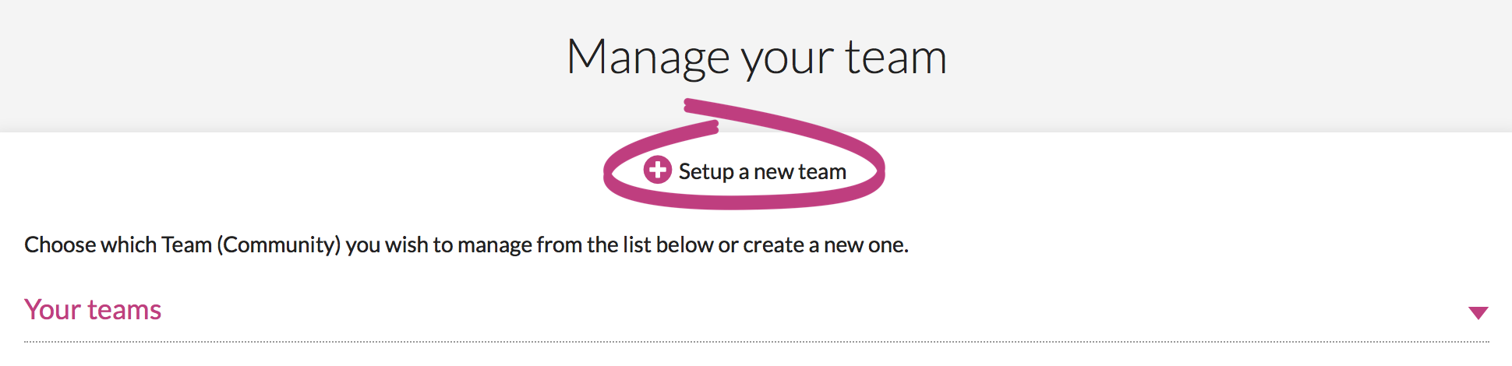1512x366 pixels.
Task: Click the word new in Setup link
Action: [773, 172]
